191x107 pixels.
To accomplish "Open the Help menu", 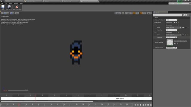I will click(x=21, y=3).
